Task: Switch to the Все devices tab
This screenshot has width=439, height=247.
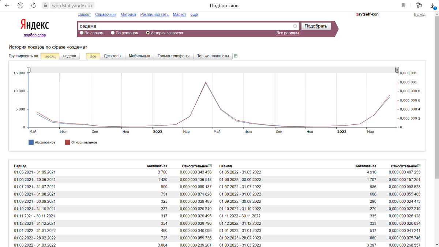Action: coord(93,56)
